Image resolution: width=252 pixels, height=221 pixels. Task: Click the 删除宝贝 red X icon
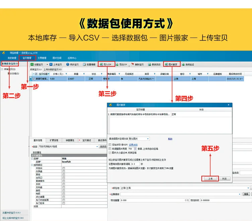133,64
